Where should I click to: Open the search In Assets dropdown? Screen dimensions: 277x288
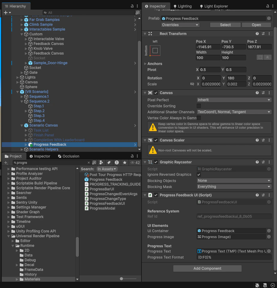click(x=107, y=169)
